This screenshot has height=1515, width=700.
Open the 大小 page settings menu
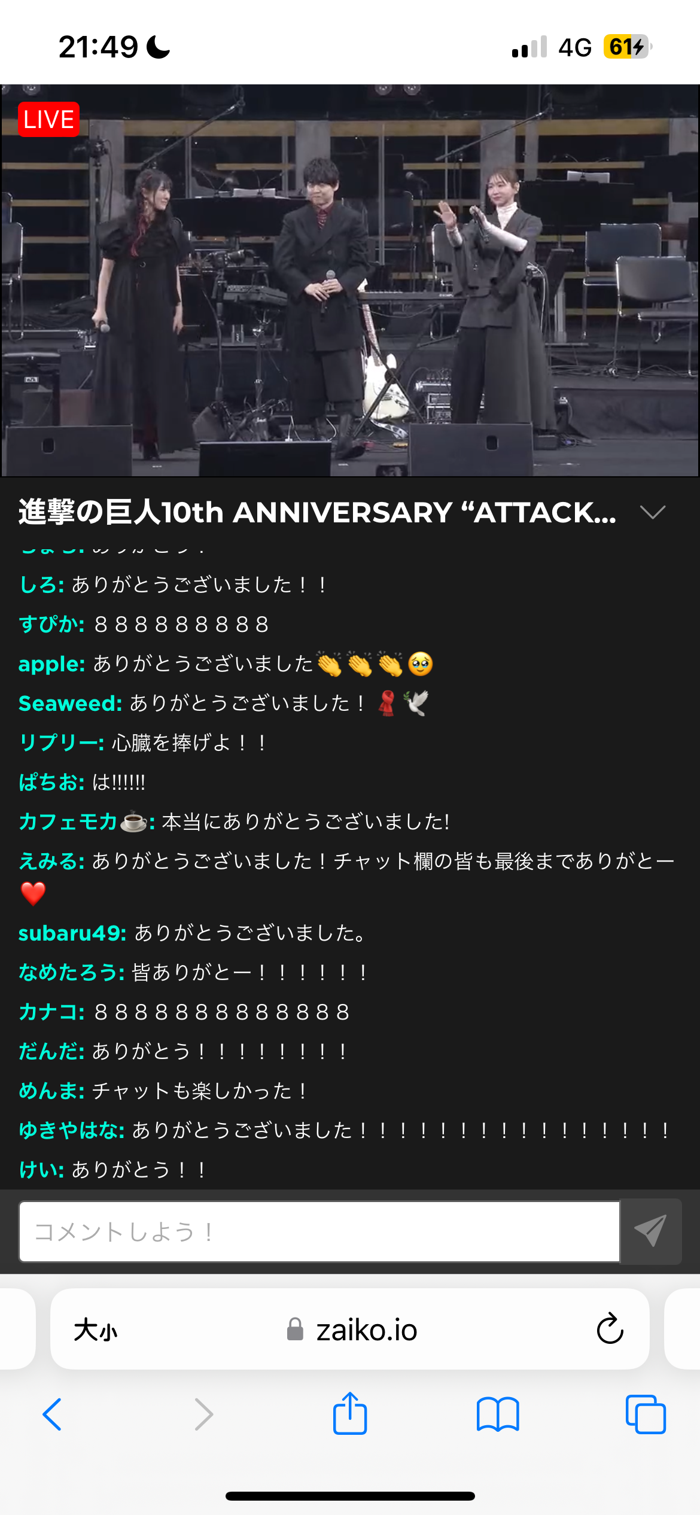pos(96,1330)
